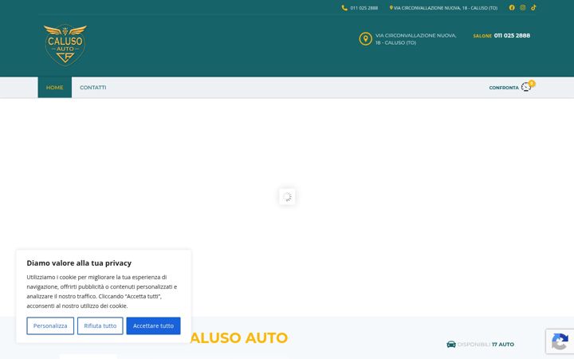Click the Diamo valore alla tua privacy title
The height and width of the screenshot is (359, 574).
(x=79, y=263)
